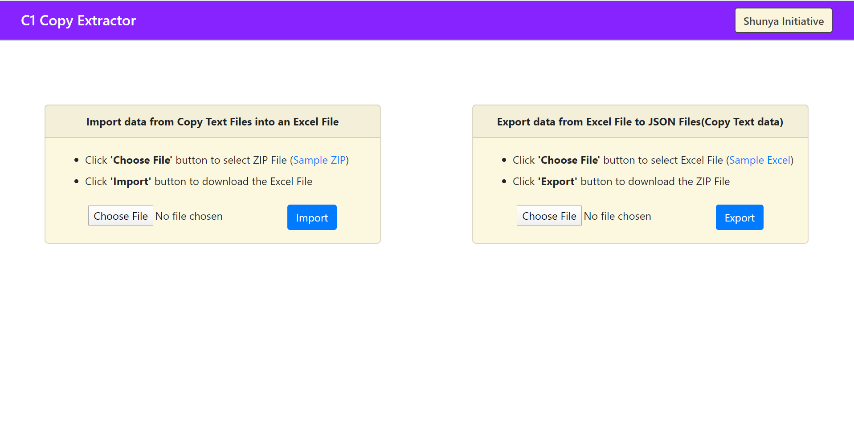Image resolution: width=854 pixels, height=427 pixels.
Task: Click the C1 Copy Extractor brand title
Action: click(x=78, y=20)
